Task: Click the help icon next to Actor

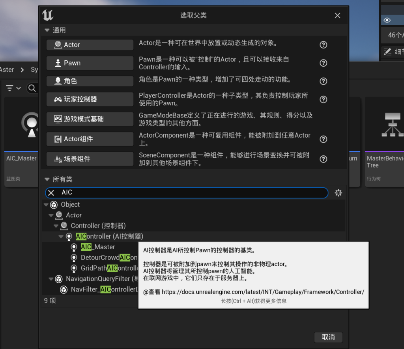Action: pos(323,45)
